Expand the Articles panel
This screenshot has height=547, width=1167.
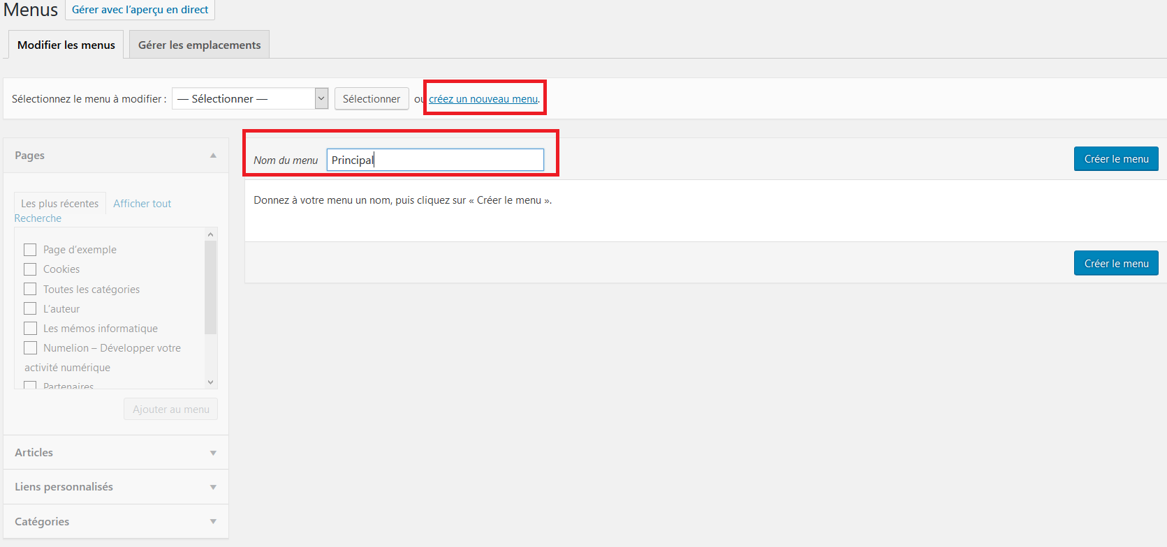(x=116, y=453)
